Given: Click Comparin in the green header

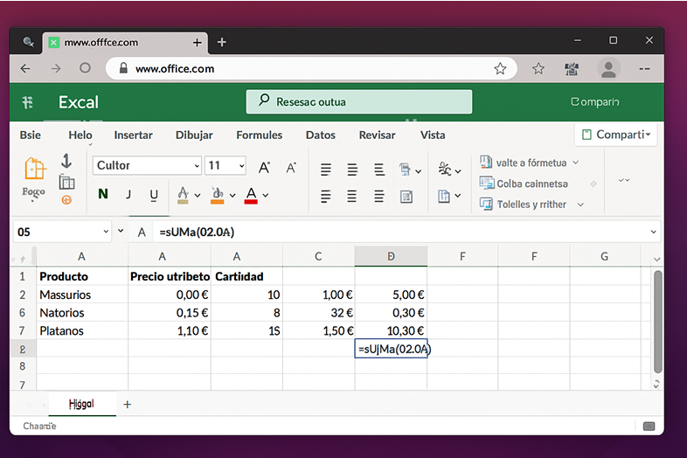Looking at the screenshot, I should click(x=594, y=101).
